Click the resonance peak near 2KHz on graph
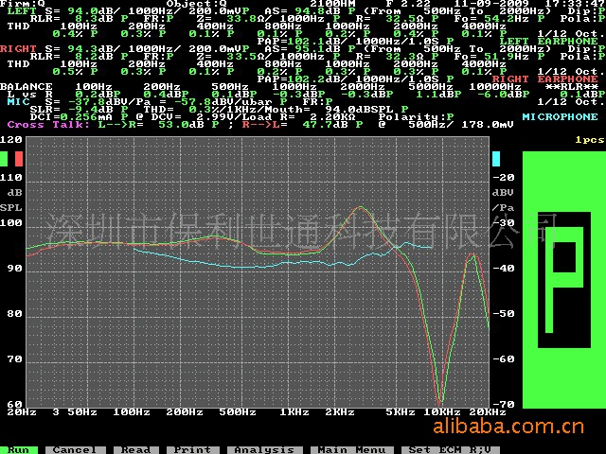606x454 pixels. pos(361,206)
